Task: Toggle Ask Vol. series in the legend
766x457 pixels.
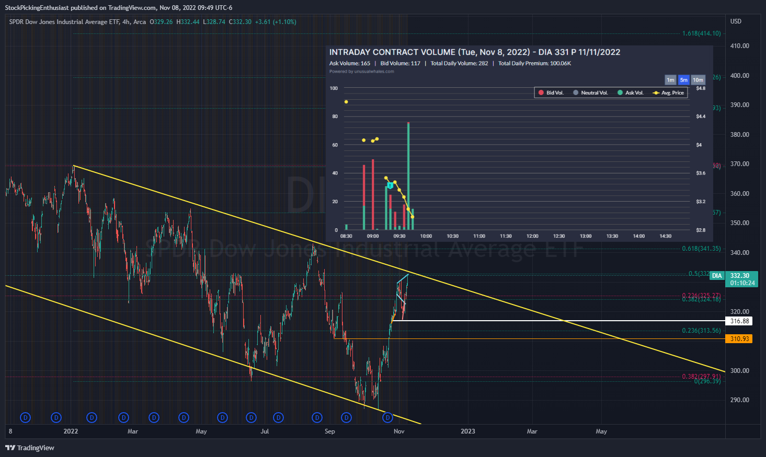Action: pos(630,93)
